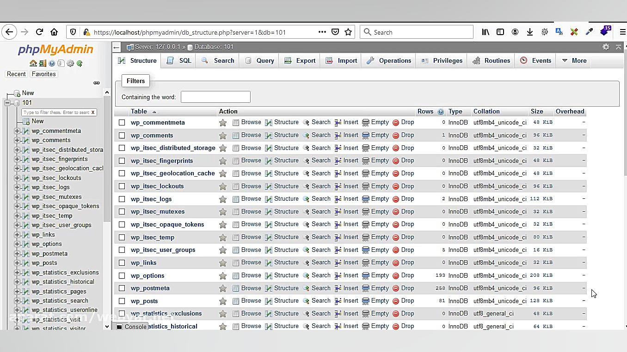Image resolution: width=627 pixels, height=352 pixels.
Task: Open the Console bar button
Action: [x=131, y=327]
